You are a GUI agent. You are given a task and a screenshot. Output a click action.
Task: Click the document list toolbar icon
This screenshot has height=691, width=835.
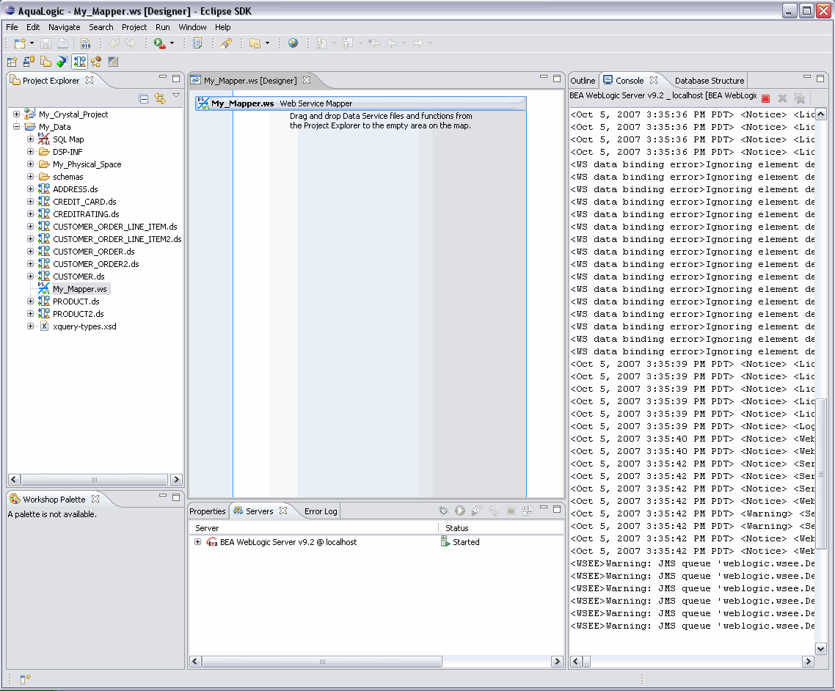(x=197, y=44)
